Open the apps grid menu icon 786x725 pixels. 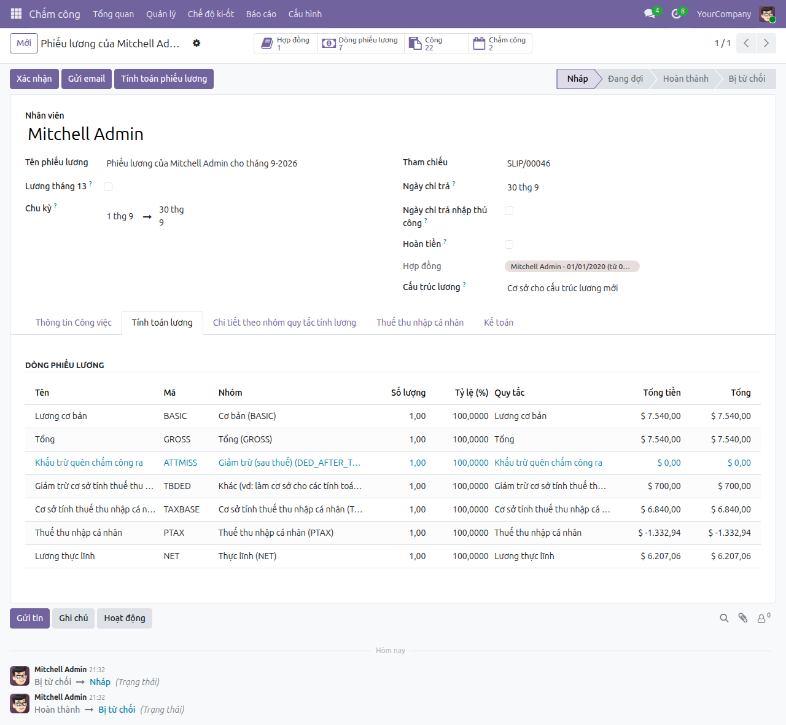tap(17, 14)
